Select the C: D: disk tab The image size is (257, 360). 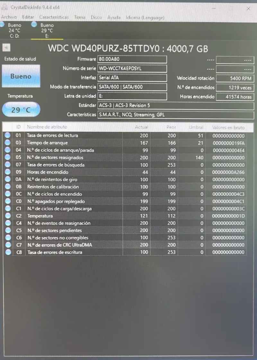[x=14, y=31]
